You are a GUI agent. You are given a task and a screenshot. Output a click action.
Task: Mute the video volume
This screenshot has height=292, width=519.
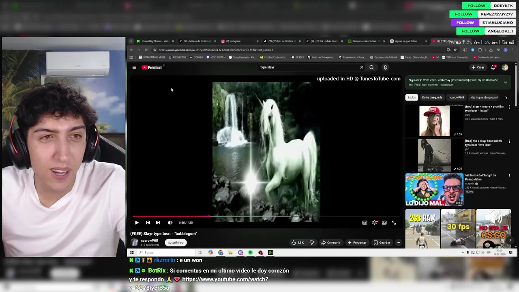pos(170,223)
